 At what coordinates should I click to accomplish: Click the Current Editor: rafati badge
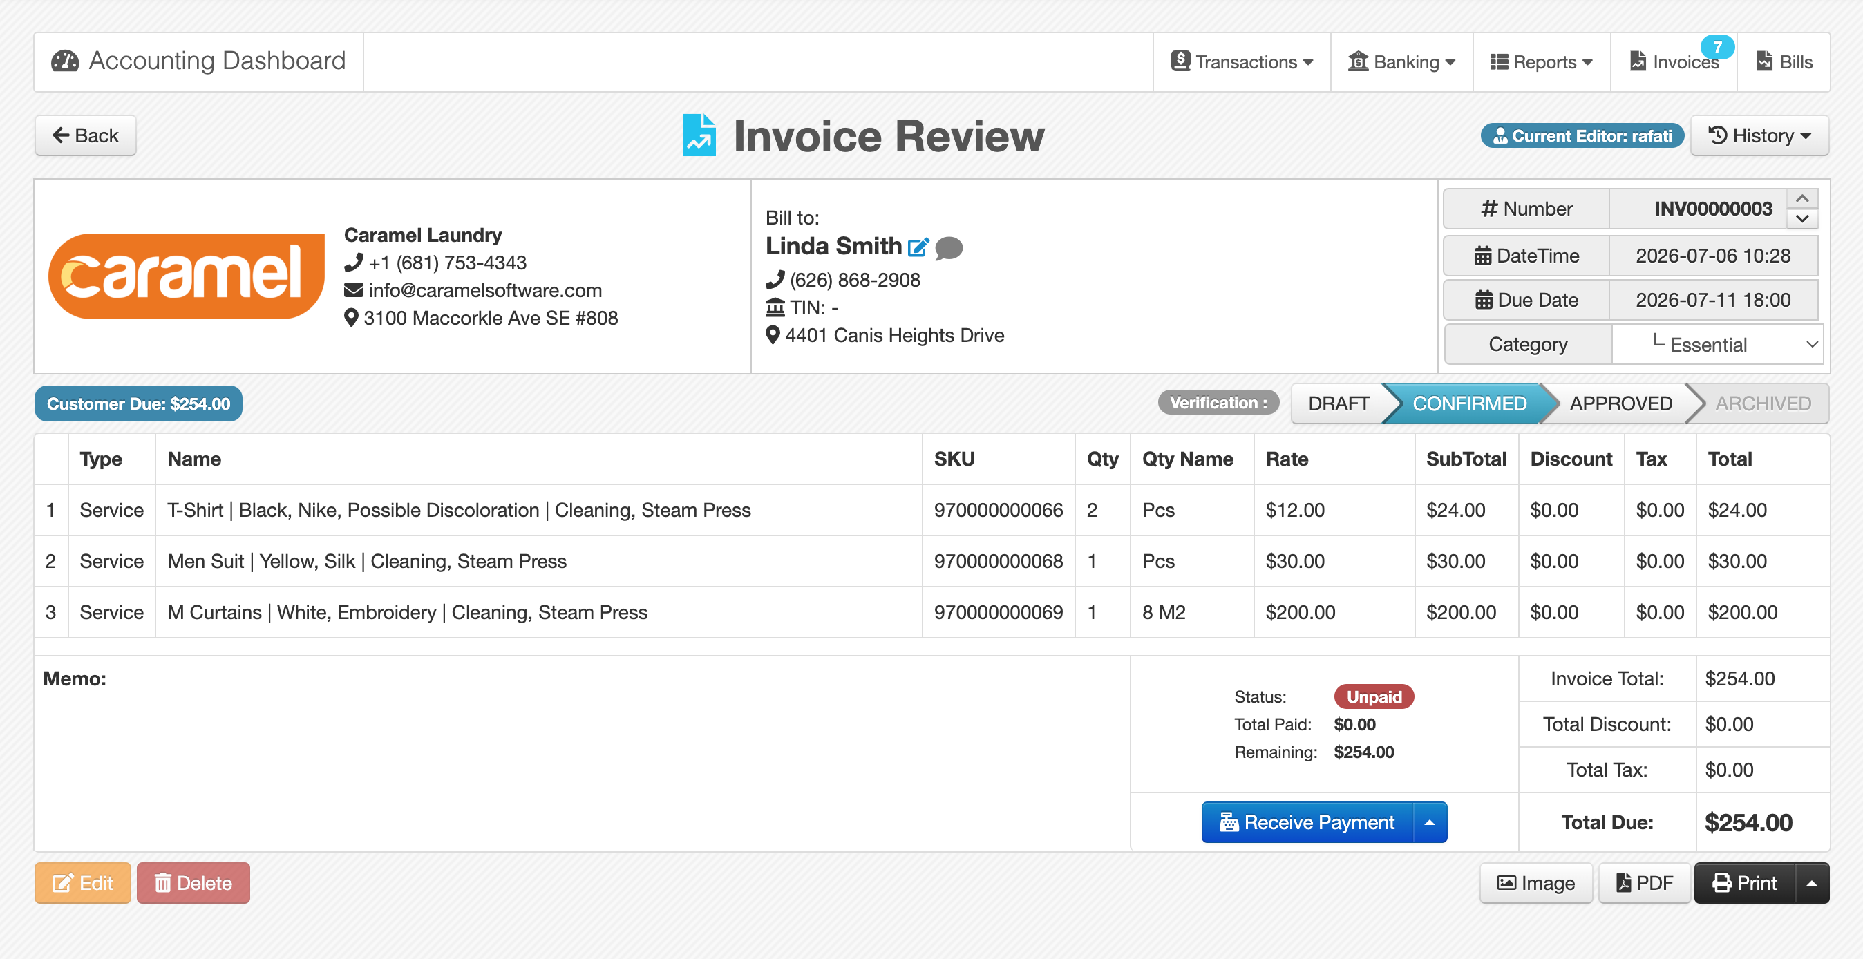tap(1582, 136)
